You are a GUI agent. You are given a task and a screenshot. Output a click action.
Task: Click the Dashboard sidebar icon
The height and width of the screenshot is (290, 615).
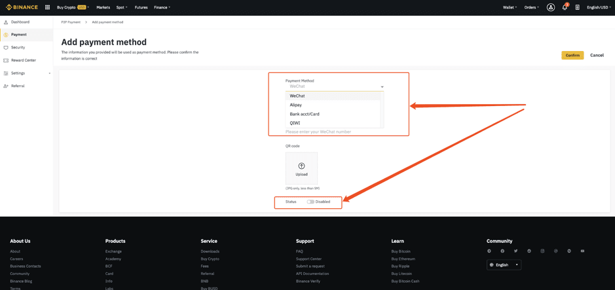(x=6, y=22)
